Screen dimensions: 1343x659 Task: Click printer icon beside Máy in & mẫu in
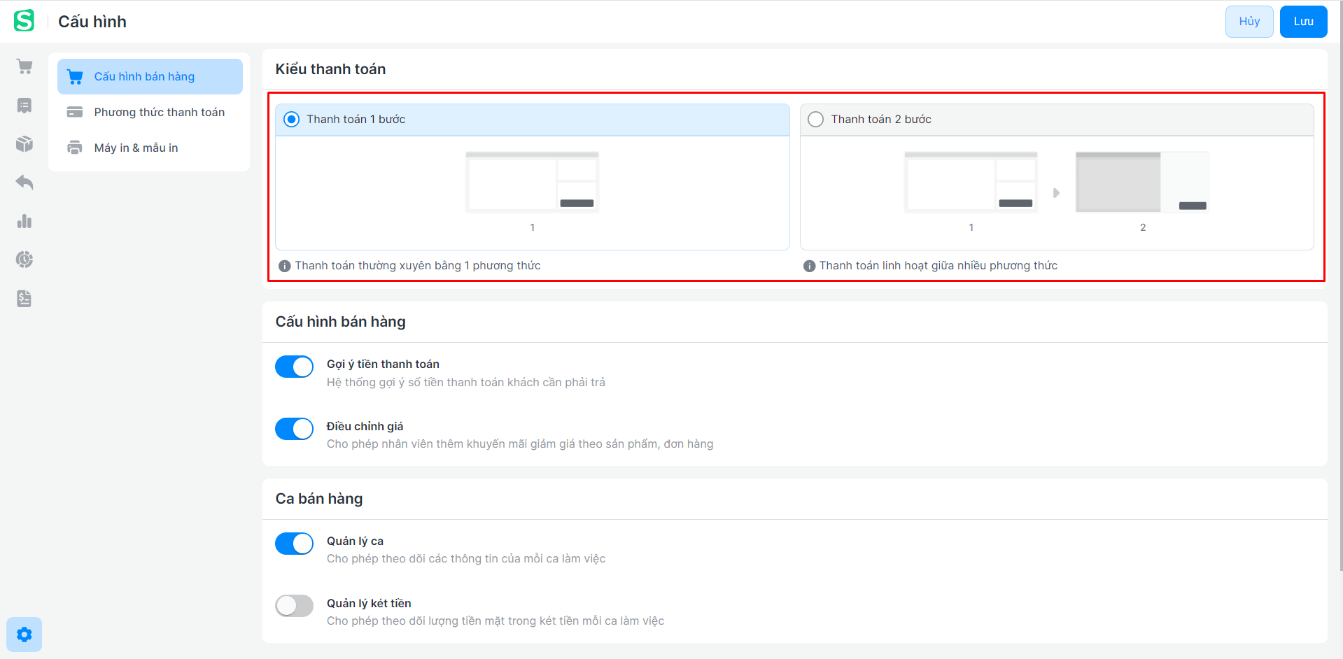click(x=75, y=148)
